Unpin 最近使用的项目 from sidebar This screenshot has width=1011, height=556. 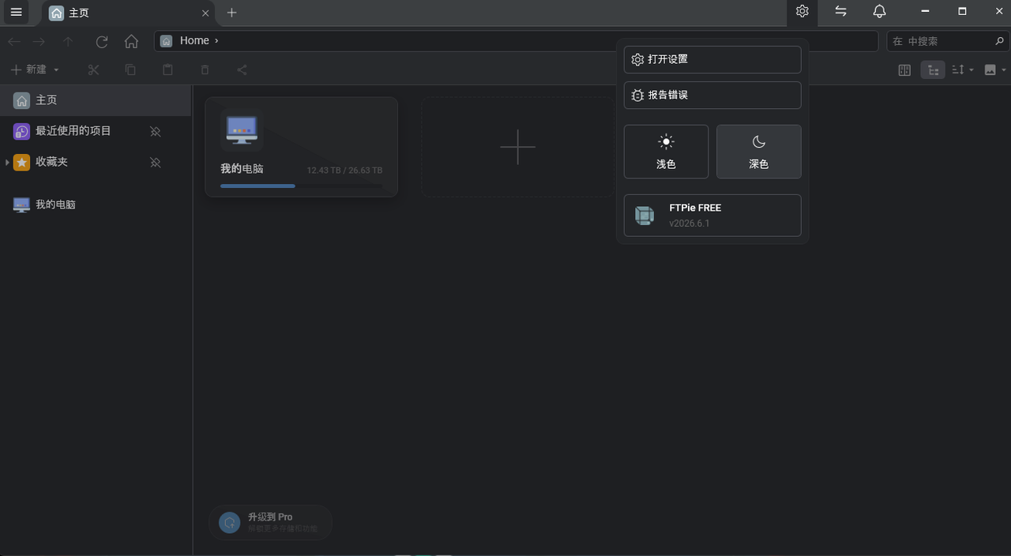click(156, 131)
